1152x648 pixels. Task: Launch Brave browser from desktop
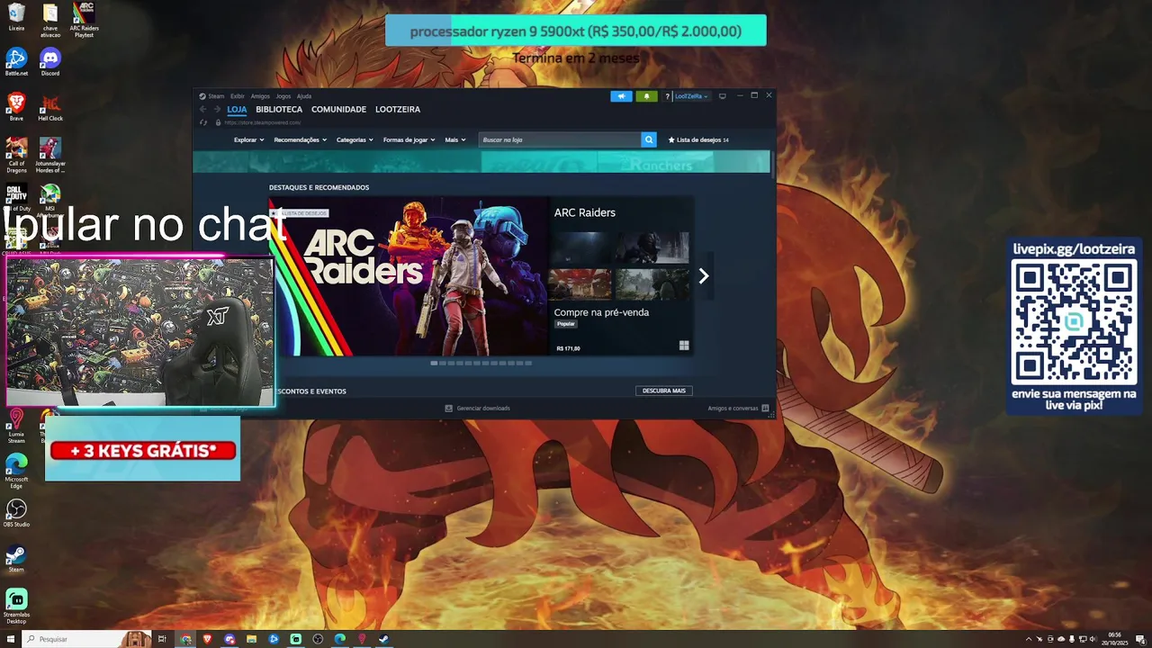pos(16,107)
